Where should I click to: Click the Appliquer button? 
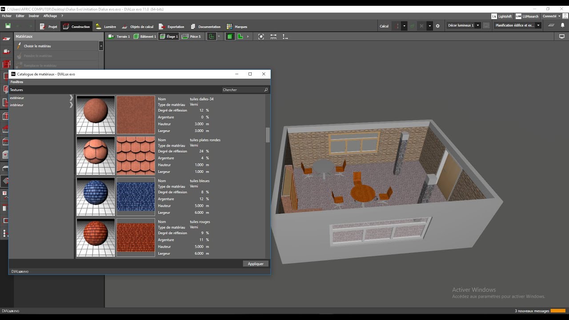256,264
